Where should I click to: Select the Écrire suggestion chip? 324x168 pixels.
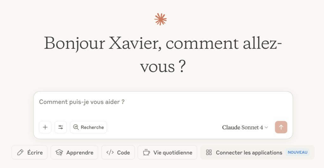pyautogui.click(x=29, y=152)
